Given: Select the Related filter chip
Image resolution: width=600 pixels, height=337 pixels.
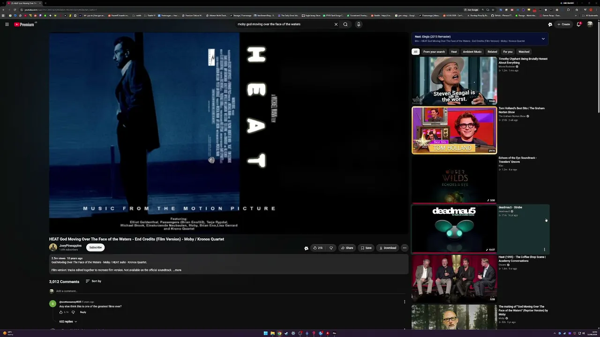Looking at the screenshot, I should (492, 52).
